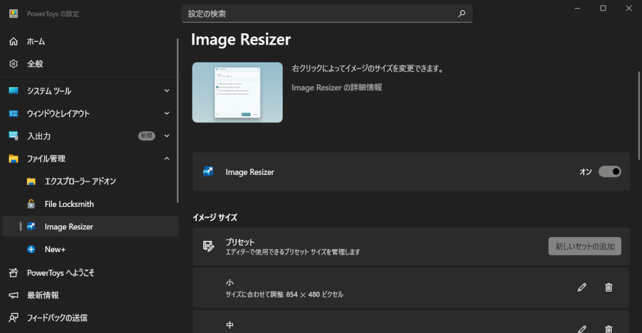Click the pencil edit icon for 小 preset

click(582, 287)
